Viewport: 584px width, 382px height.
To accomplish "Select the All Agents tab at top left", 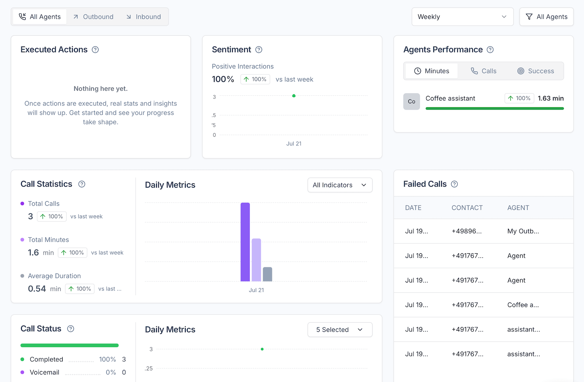I will (x=39, y=17).
